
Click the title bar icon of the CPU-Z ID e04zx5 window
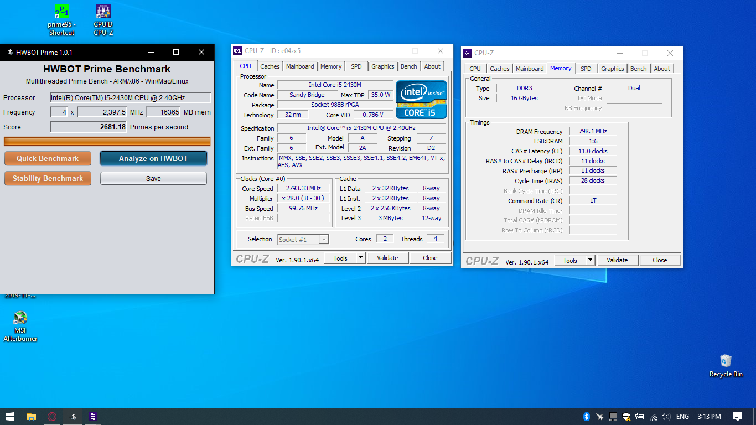click(237, 51)
